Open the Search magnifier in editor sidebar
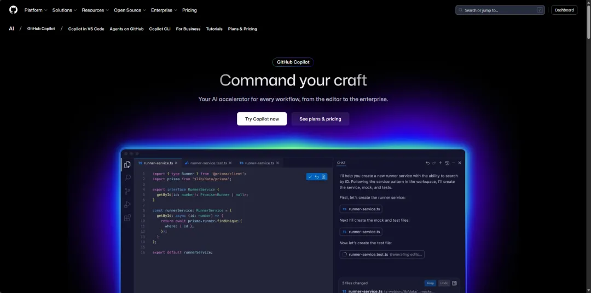Viewport: 591px width, 293px height. click(128, 177)
